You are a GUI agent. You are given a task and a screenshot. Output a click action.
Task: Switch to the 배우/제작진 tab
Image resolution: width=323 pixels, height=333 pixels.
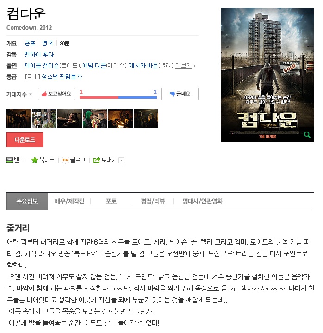coord(69,201)
